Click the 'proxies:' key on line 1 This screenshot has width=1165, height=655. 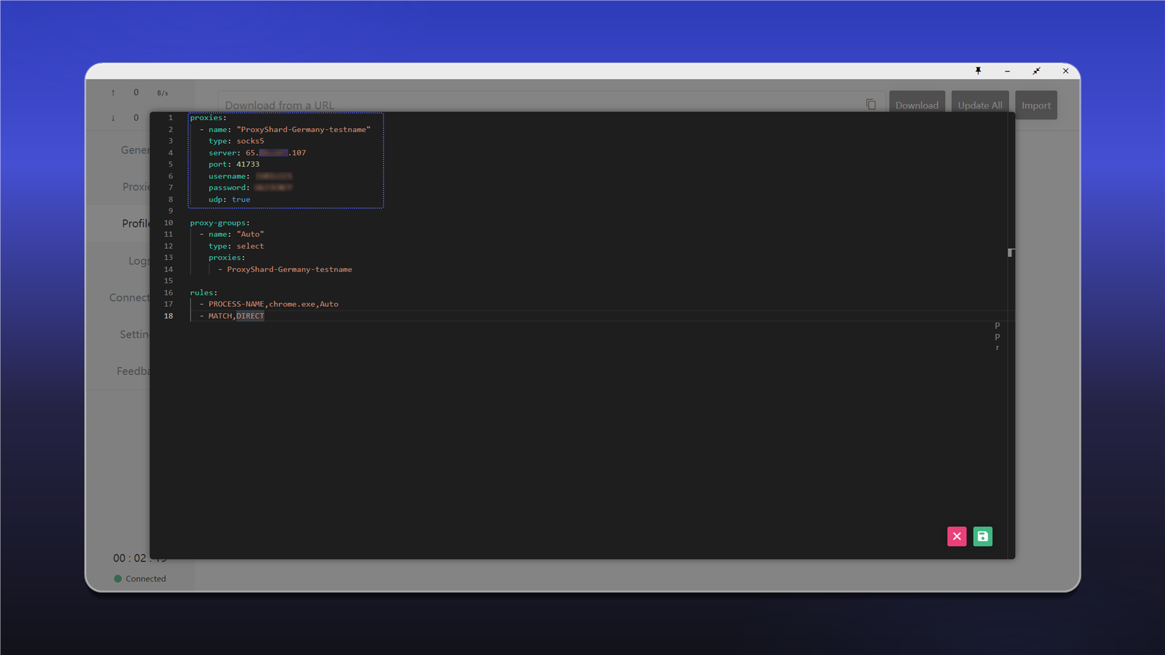coord(208,118)
